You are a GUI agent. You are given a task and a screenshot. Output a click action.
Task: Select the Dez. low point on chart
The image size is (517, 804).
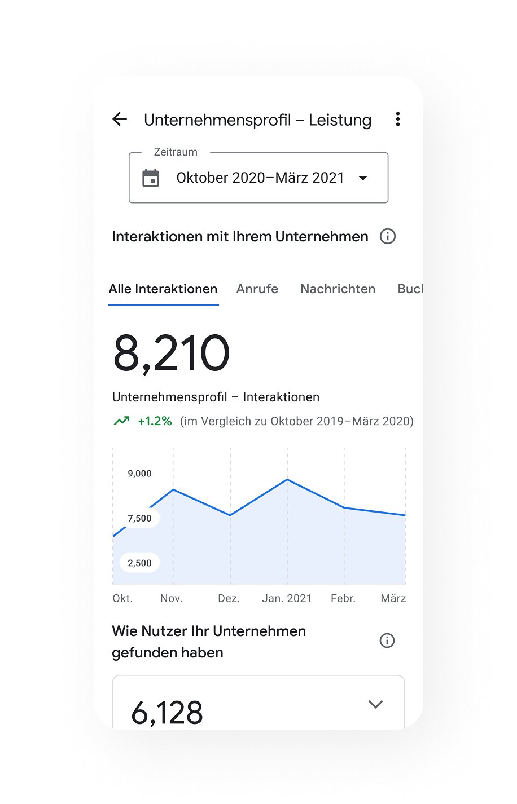point(230,515)
